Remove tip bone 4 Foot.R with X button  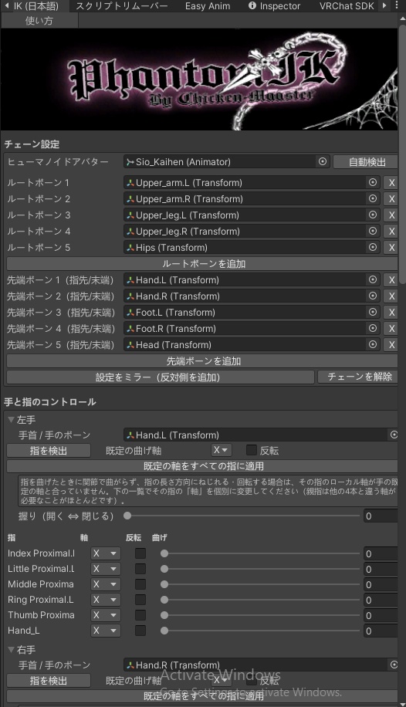point(391,329)
